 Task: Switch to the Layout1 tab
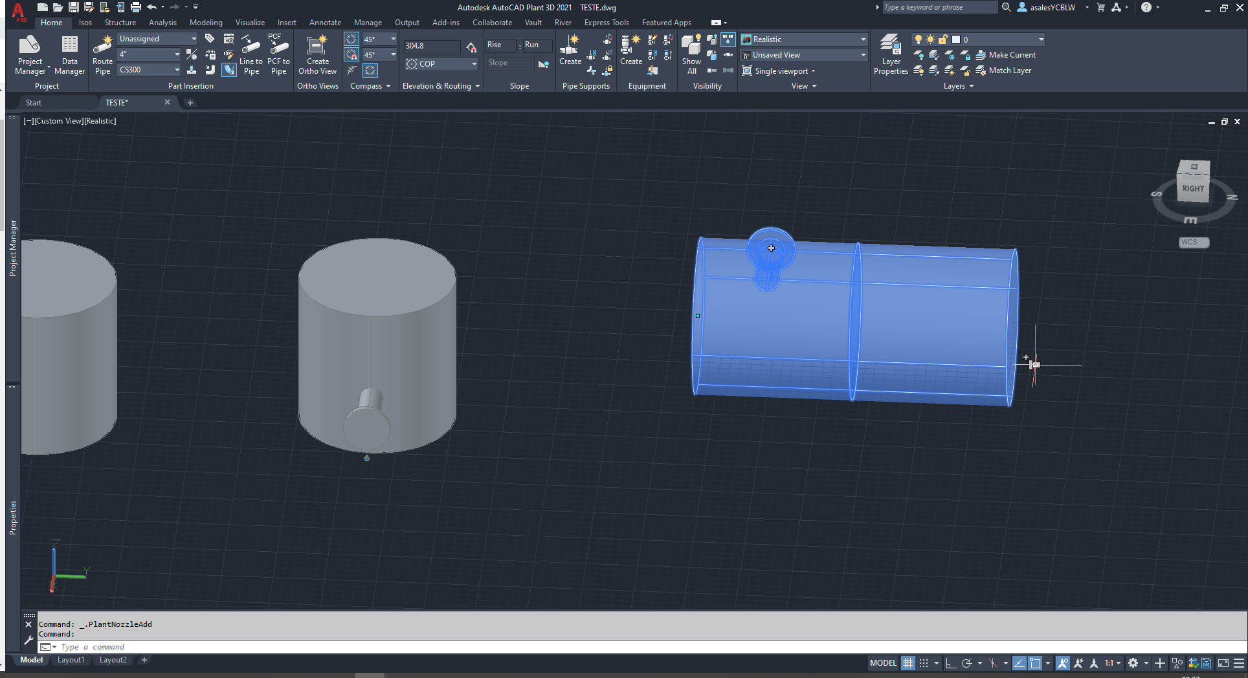point(71,660)
